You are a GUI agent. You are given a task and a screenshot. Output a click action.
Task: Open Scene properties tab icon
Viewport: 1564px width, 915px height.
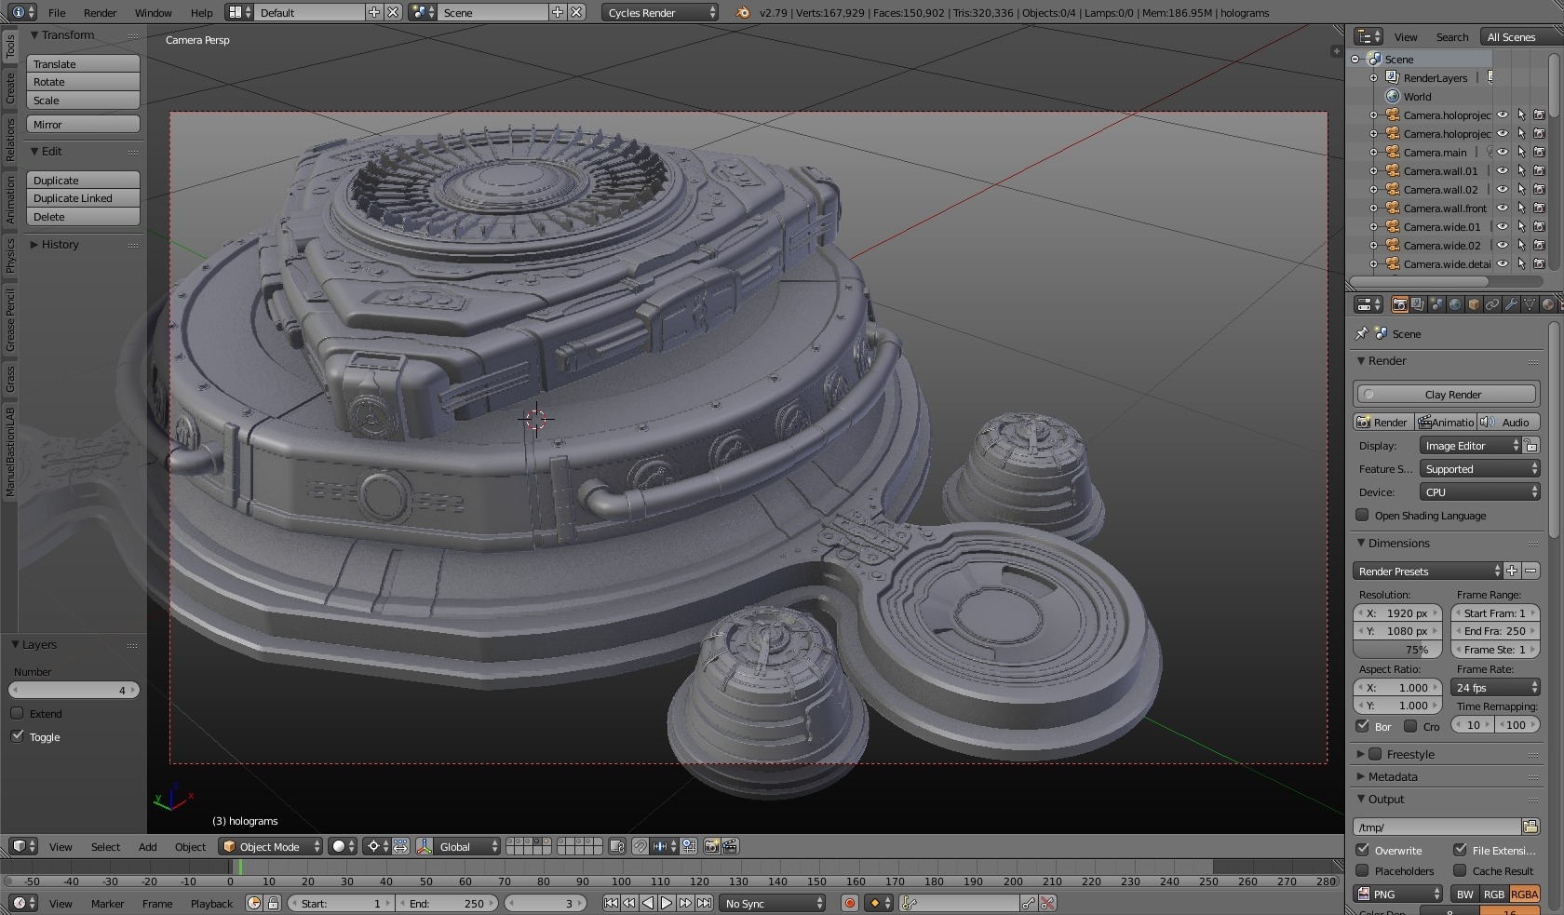1436,304
